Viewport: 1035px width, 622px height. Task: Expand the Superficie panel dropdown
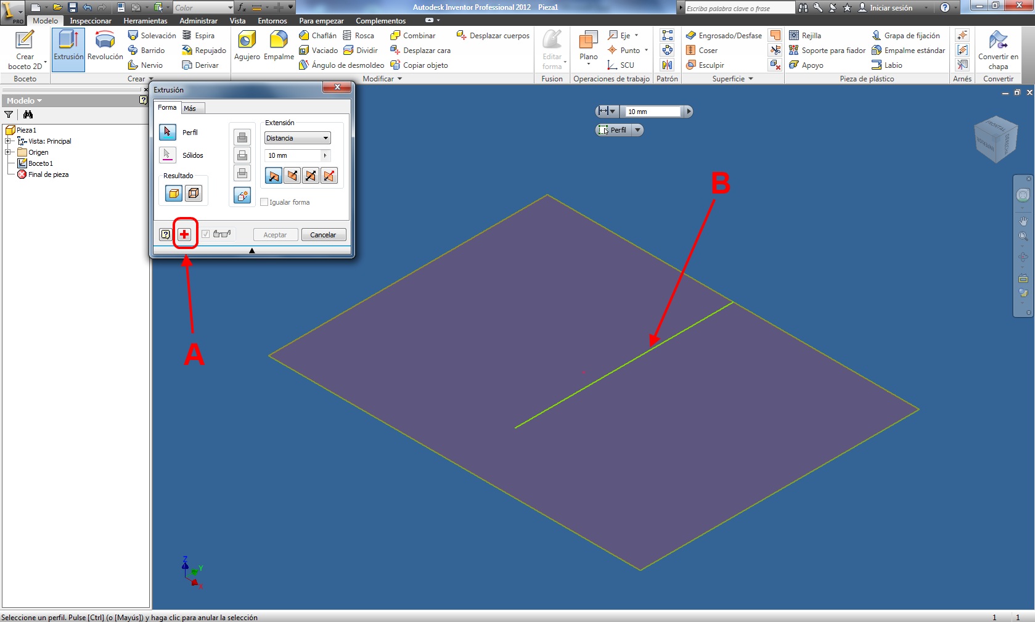[751, 79]
